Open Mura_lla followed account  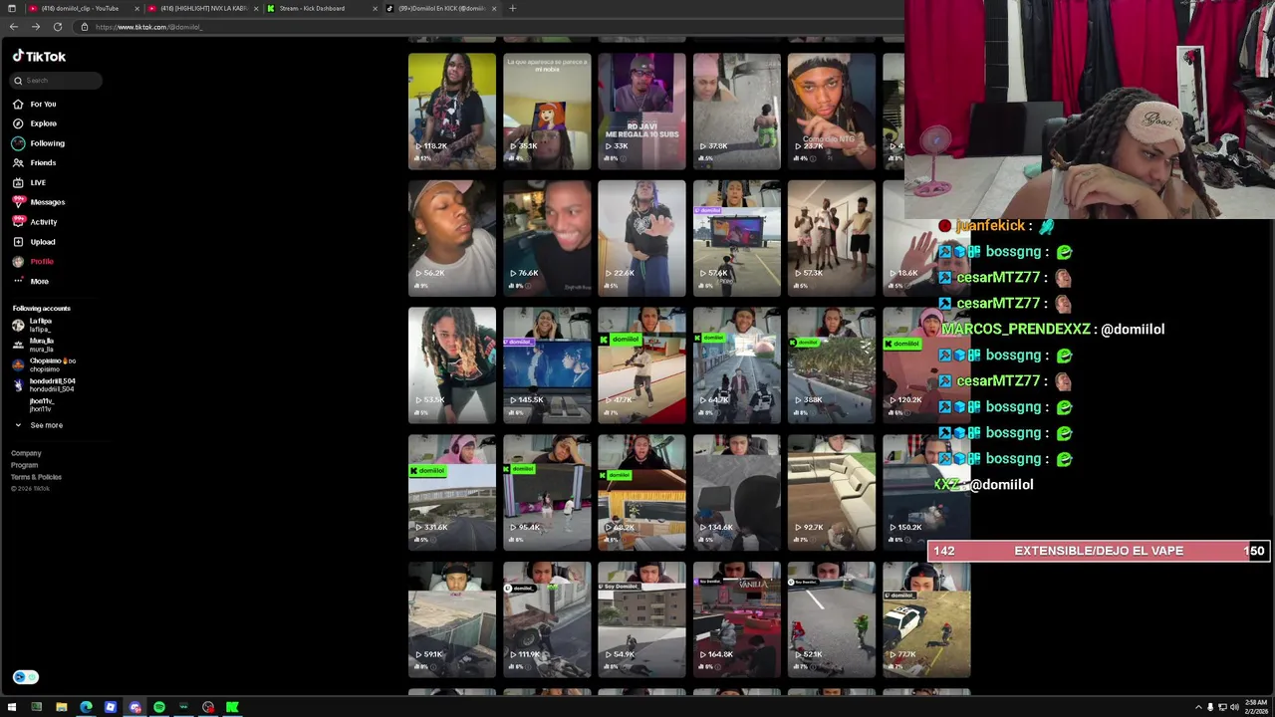(34, 345)
